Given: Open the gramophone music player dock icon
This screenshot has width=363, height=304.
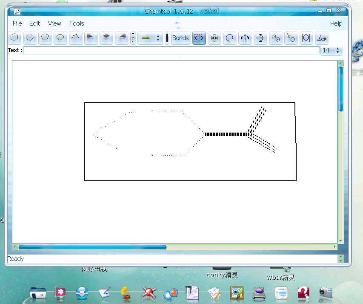Looking at the screenshot, I should (126, 294).
